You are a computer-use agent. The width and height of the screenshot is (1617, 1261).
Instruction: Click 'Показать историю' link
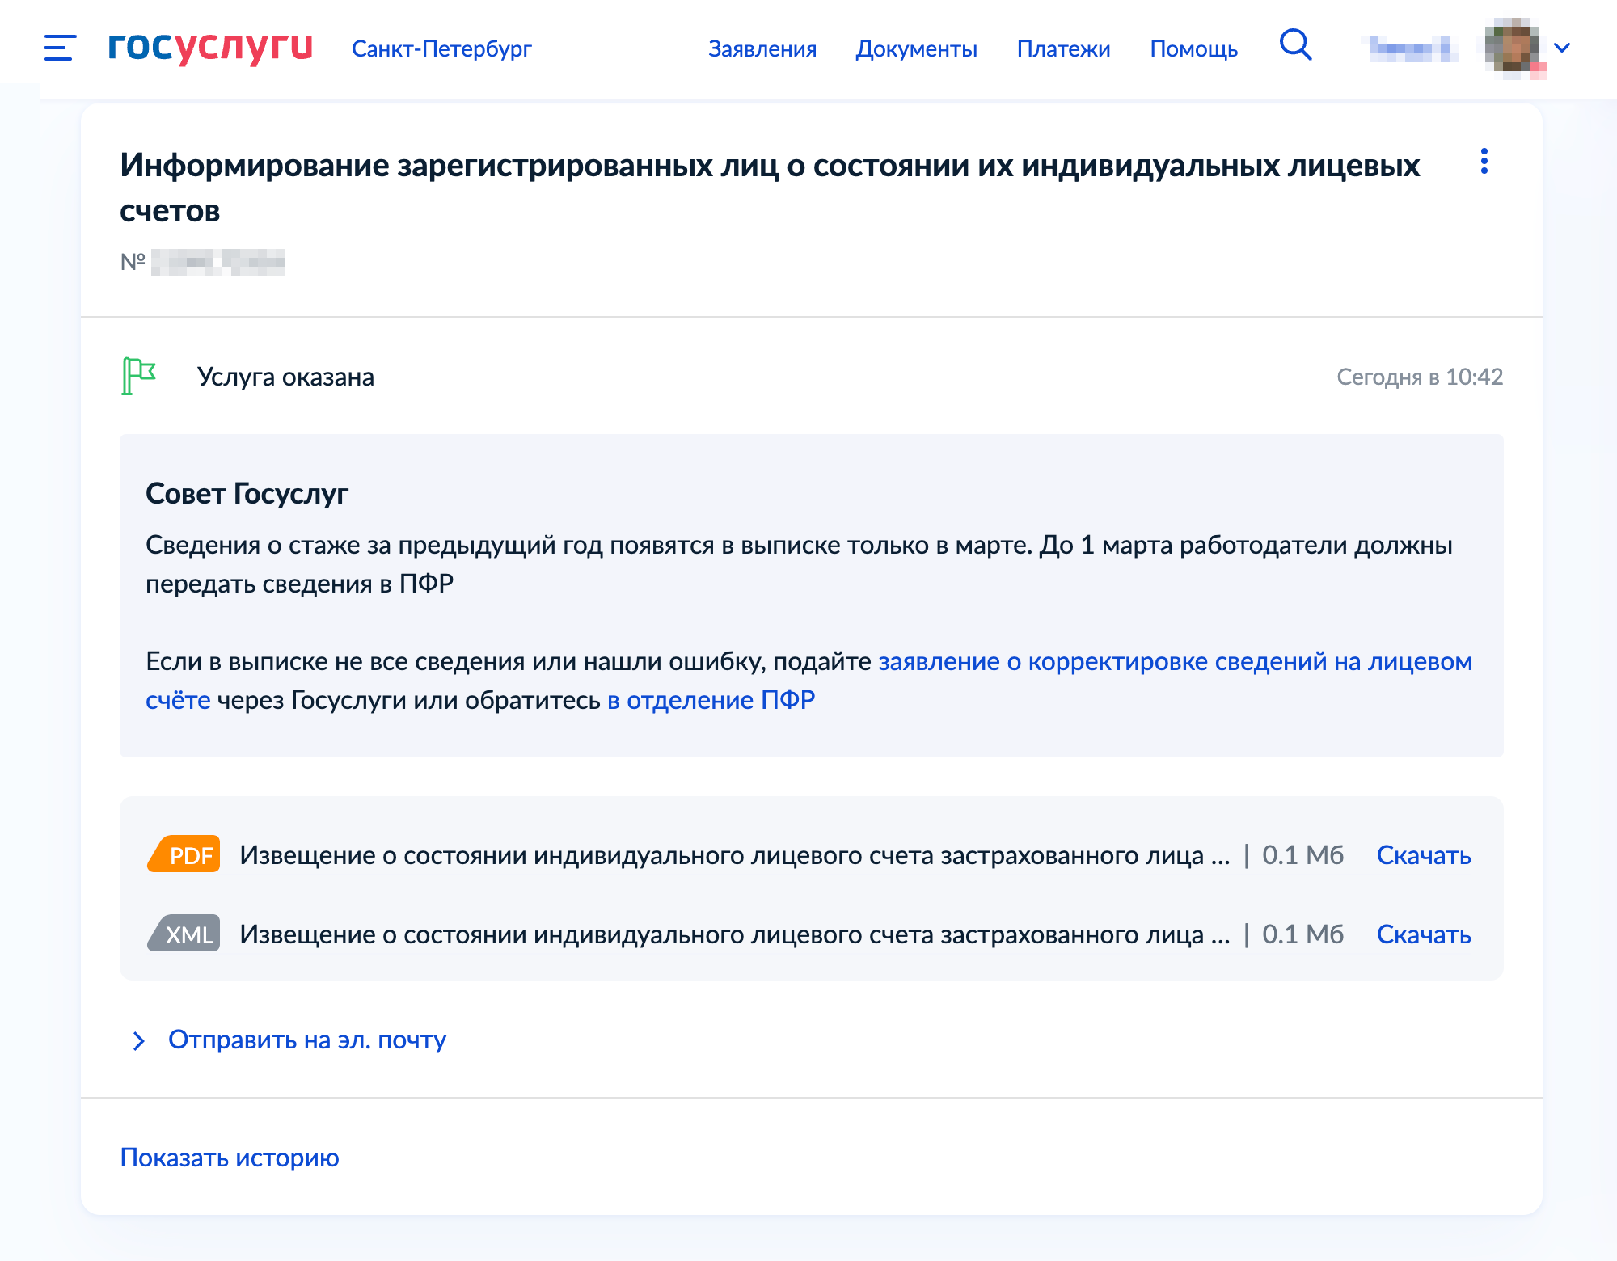tap(230, 1158)
